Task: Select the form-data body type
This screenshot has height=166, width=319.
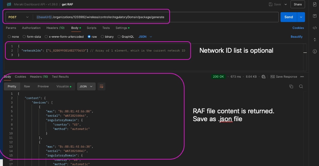Action: click(24, 37)
